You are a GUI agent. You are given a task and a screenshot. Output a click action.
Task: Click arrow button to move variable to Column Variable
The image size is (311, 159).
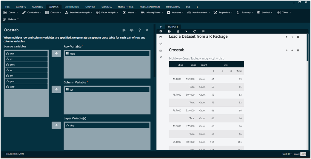56,89
